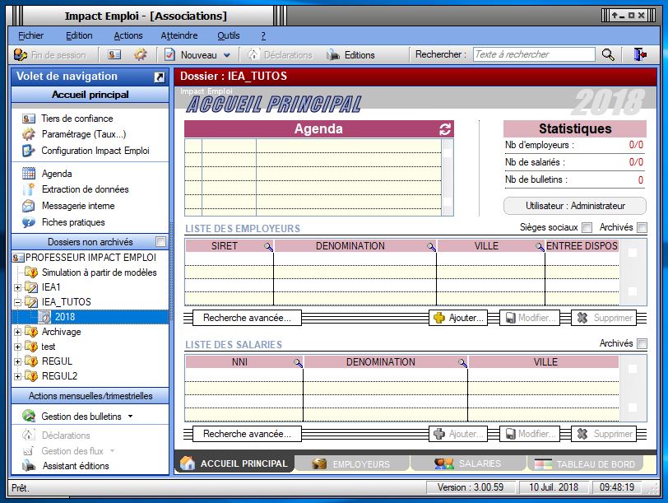The width and height of the screenshot is (668, 503).
Task: Open the Fichier menu
Action: tap(30, 35)
